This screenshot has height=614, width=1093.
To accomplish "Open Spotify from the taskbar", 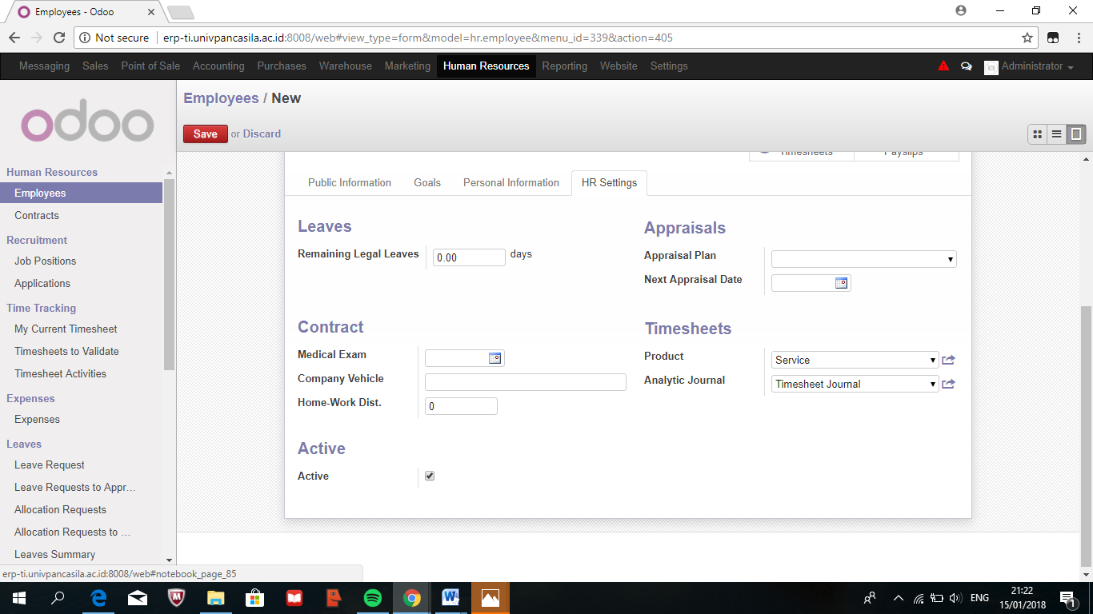I will pyautogui.click(x=372, y=598).
